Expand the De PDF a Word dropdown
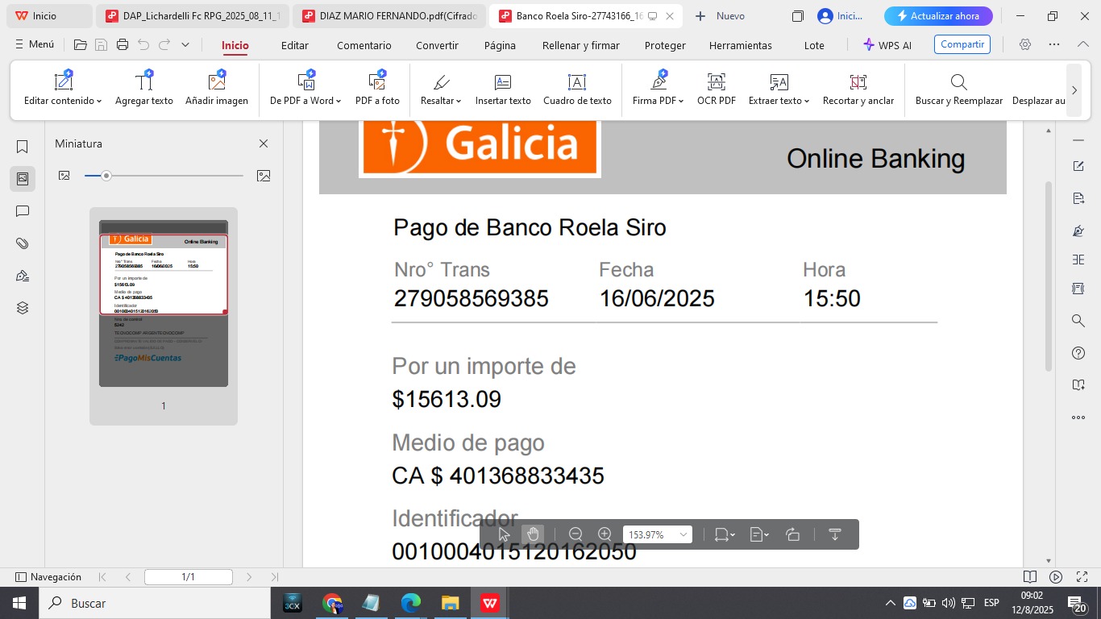The image size is (1101, 619). point(339,102)
